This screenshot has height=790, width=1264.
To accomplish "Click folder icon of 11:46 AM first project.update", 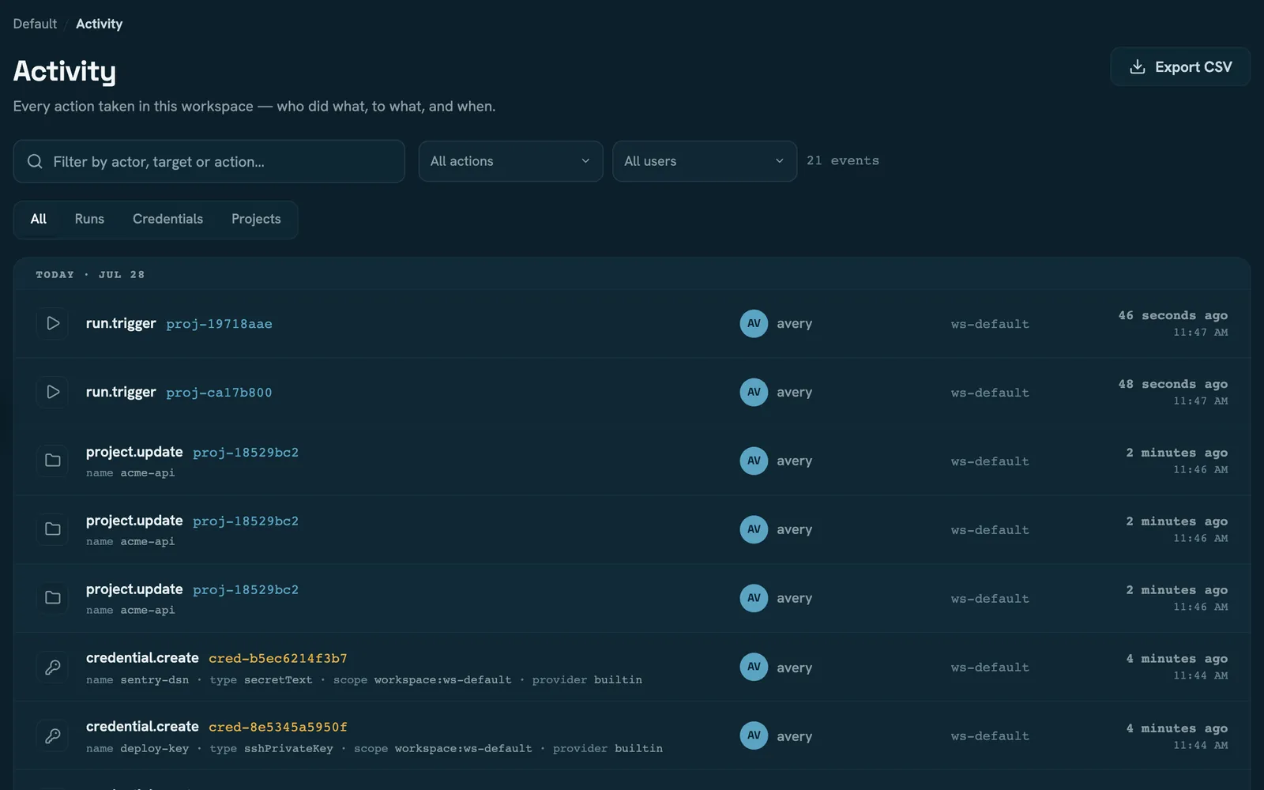I will 53,461.
